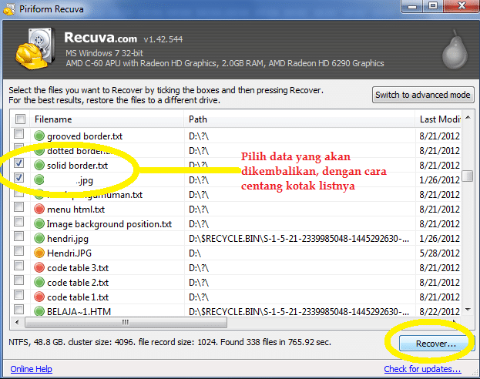Click green status dot for Image background position.txt
This screenshot has width=480, height=379.
tap(39, 224)
